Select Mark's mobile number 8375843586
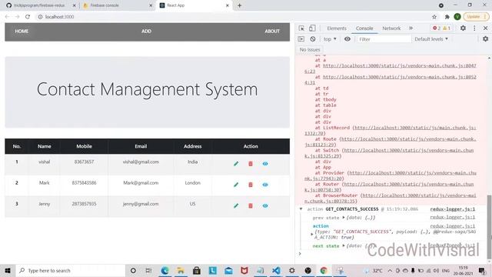This screenshot has width=492, height=277. (x=84, y=183)
